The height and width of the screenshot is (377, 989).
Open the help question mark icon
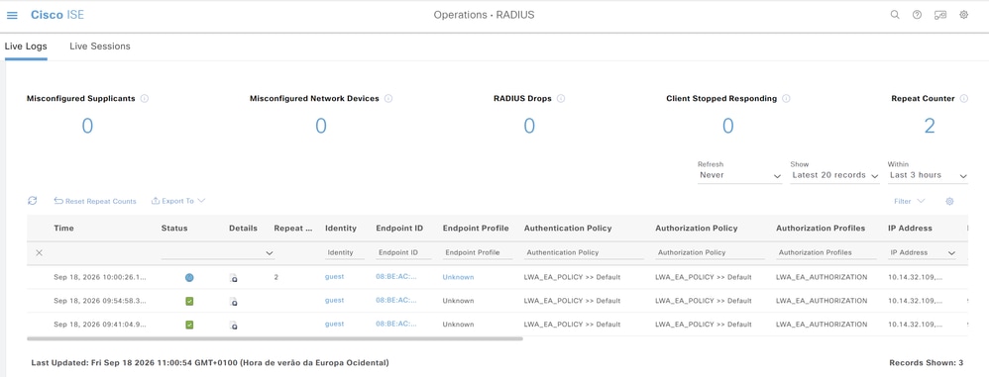[x=917, y=15]
